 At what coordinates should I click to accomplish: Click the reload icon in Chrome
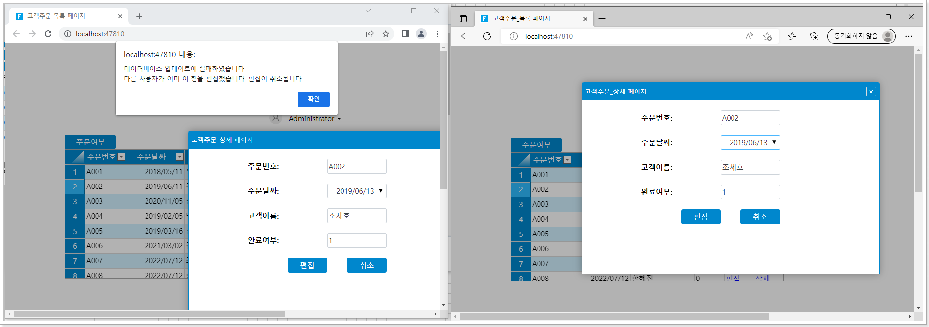48,34
